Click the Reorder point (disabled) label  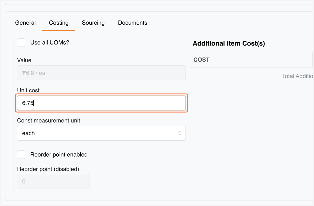48,169
